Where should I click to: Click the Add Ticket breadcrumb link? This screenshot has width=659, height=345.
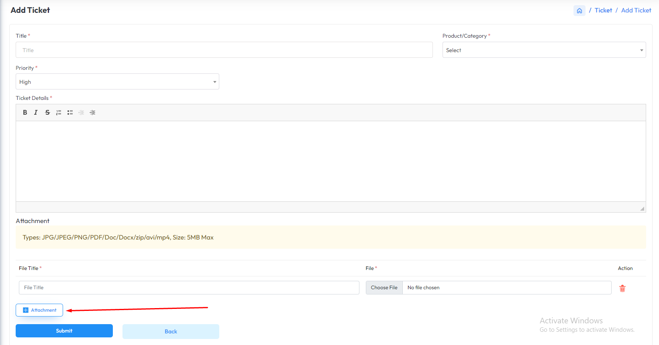click(636, 10)
